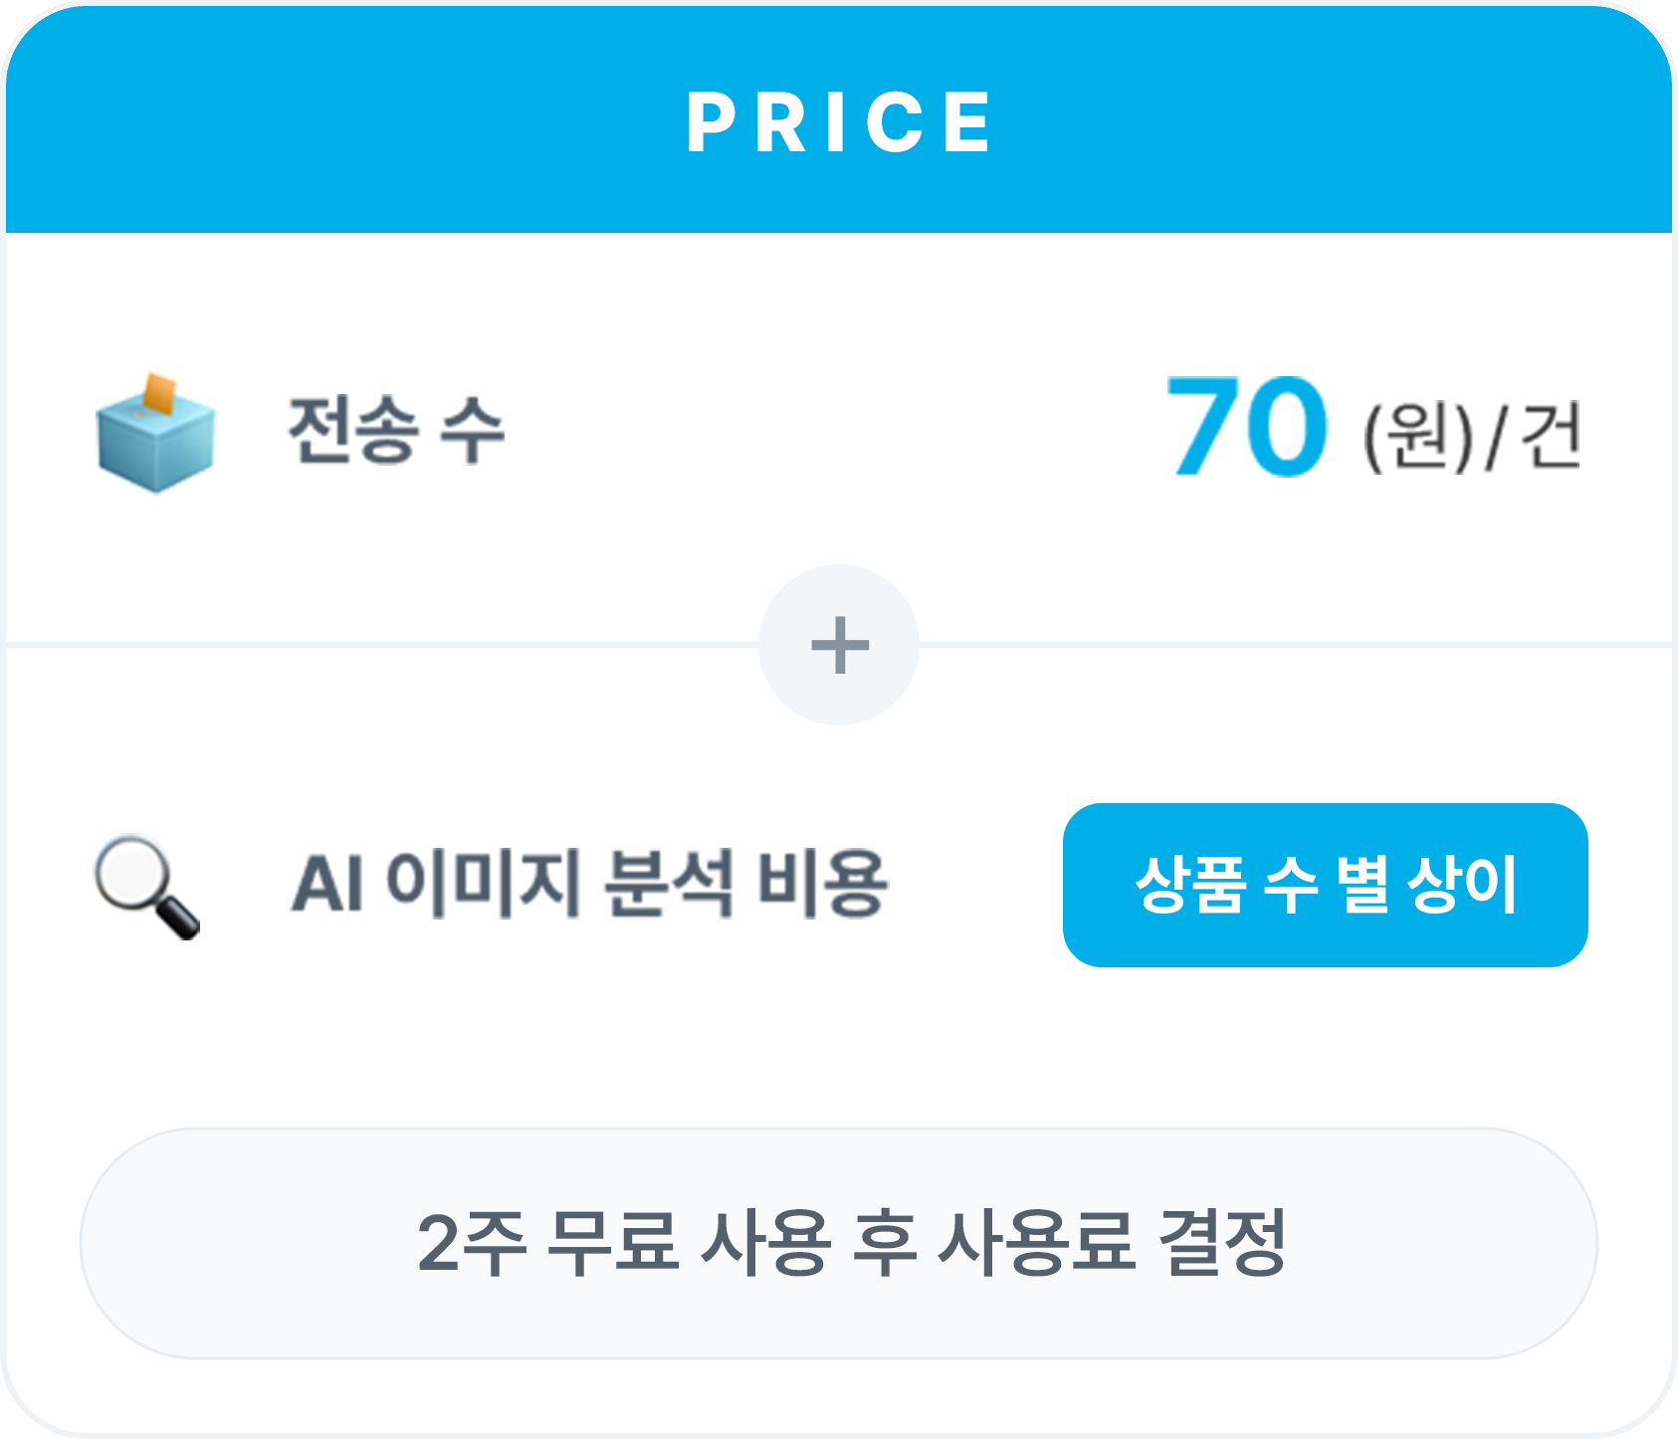Click the 상품 수 별 상이 button
Image resolution: width=1678 pixels, height=1439 pixels.
click(1325, 885)
